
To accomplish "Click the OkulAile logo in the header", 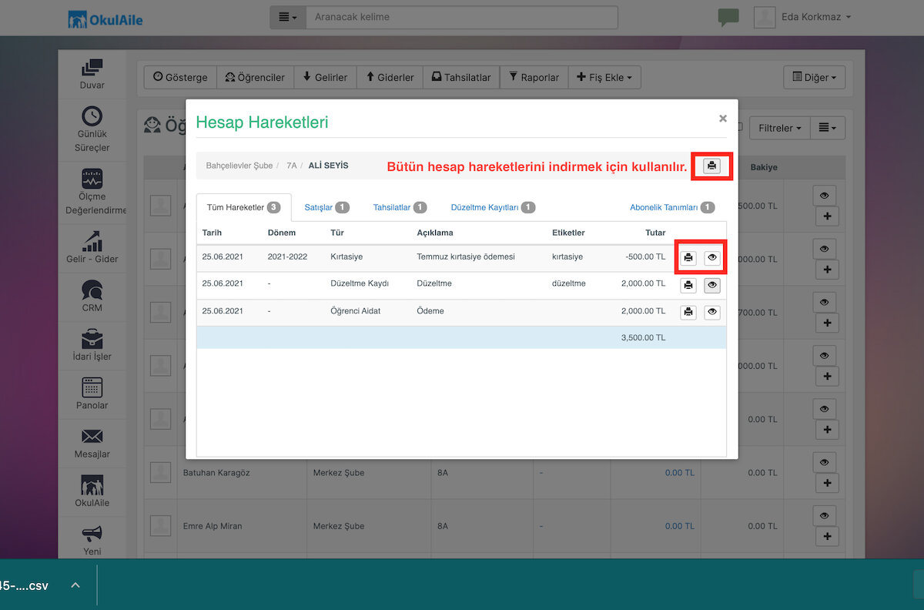I will coord(105,18).
